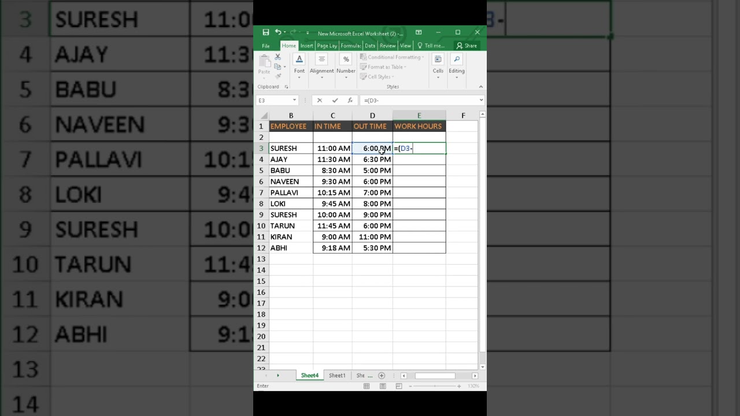The height and width of the screenshot is (416, 740).
Task: Undo the last action in the title bar
Action: point(277,32)
